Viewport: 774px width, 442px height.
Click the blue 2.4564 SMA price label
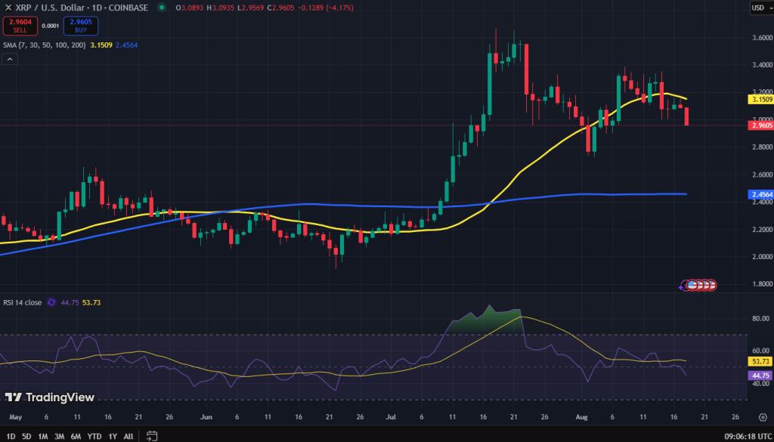coord(760,194)
